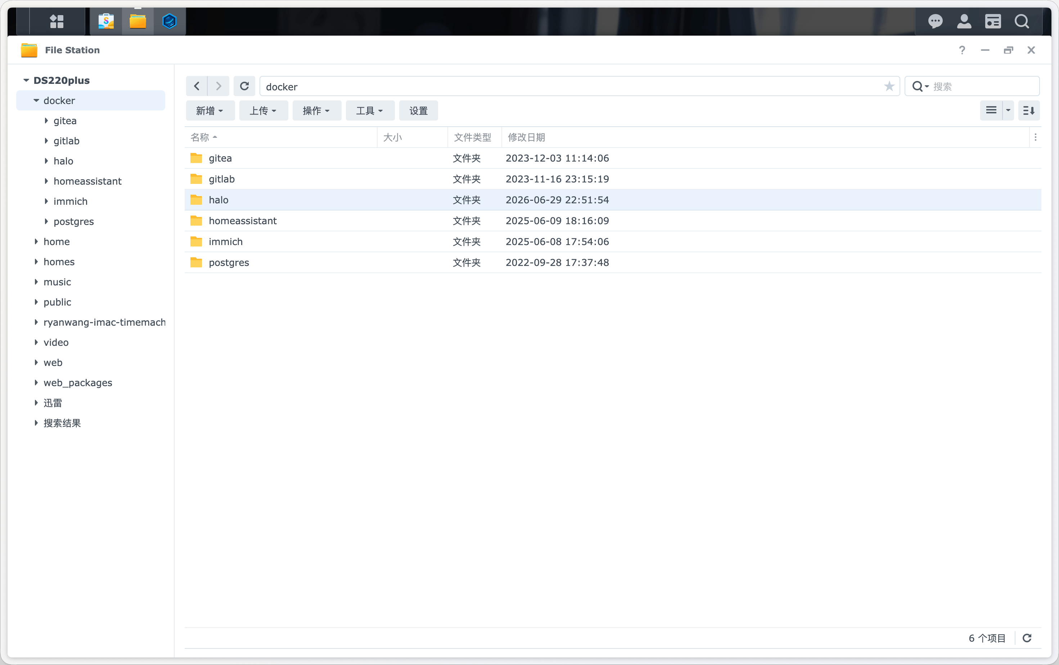Select the immich folder icon in list

(x=196, y=242)
